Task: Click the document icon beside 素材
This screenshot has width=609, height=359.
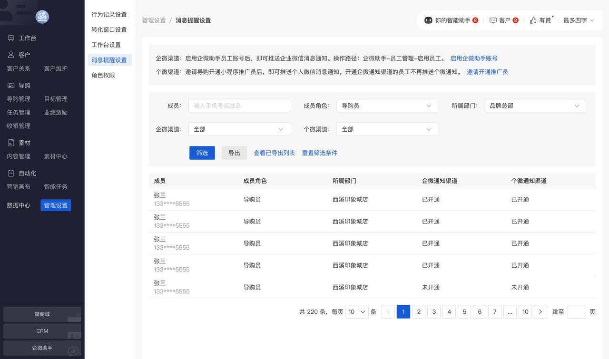Action: (11, 143)
